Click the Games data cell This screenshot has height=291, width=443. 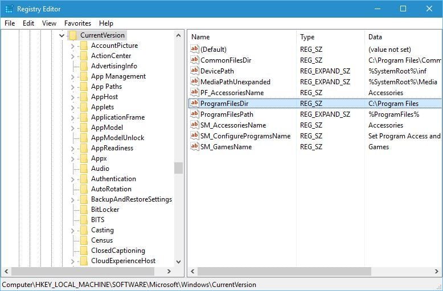pos(379,147)
